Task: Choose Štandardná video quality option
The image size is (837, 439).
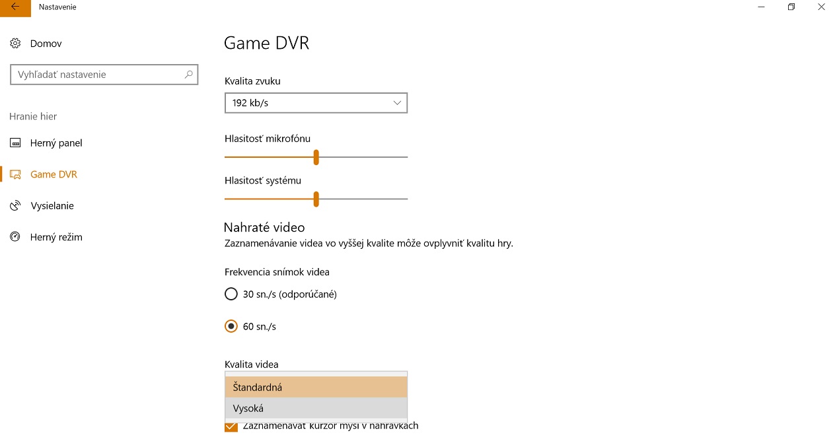Action: (x=316, y=388)
